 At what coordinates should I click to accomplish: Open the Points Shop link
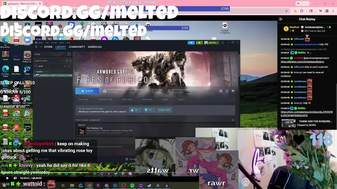pos(127,99)
